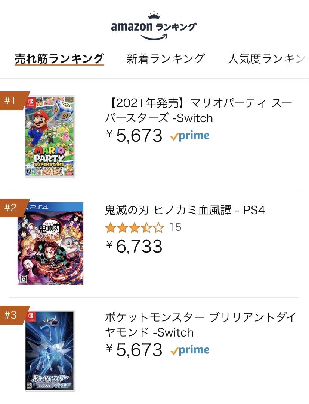Open the 15 reviews count link
The width and height of the screenshot is (309, 404).
(x=175, y=227)
